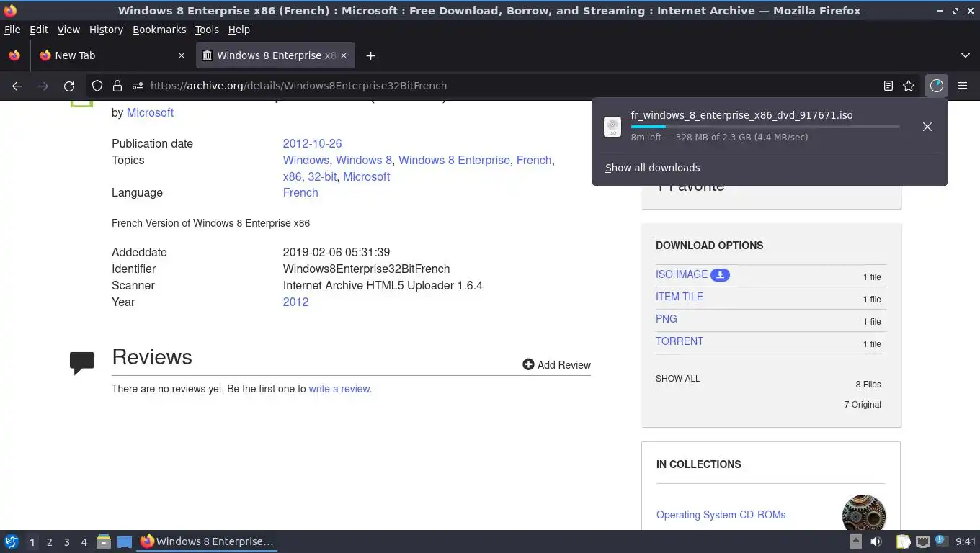Screen dimensions: 980x553
Task: Click the taskbar show desktop icon
Action: pos(124,541)
